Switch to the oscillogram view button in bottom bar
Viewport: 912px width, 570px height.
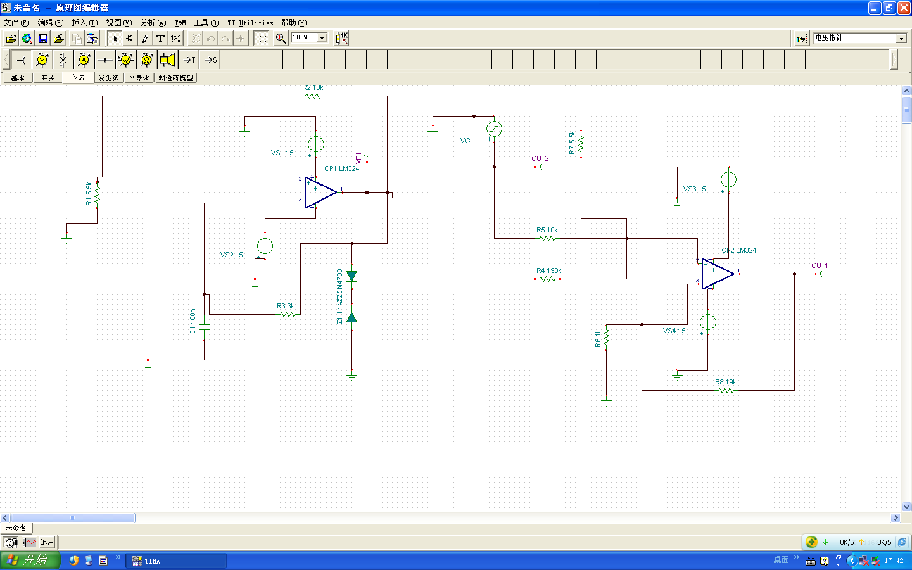point(29,543)
